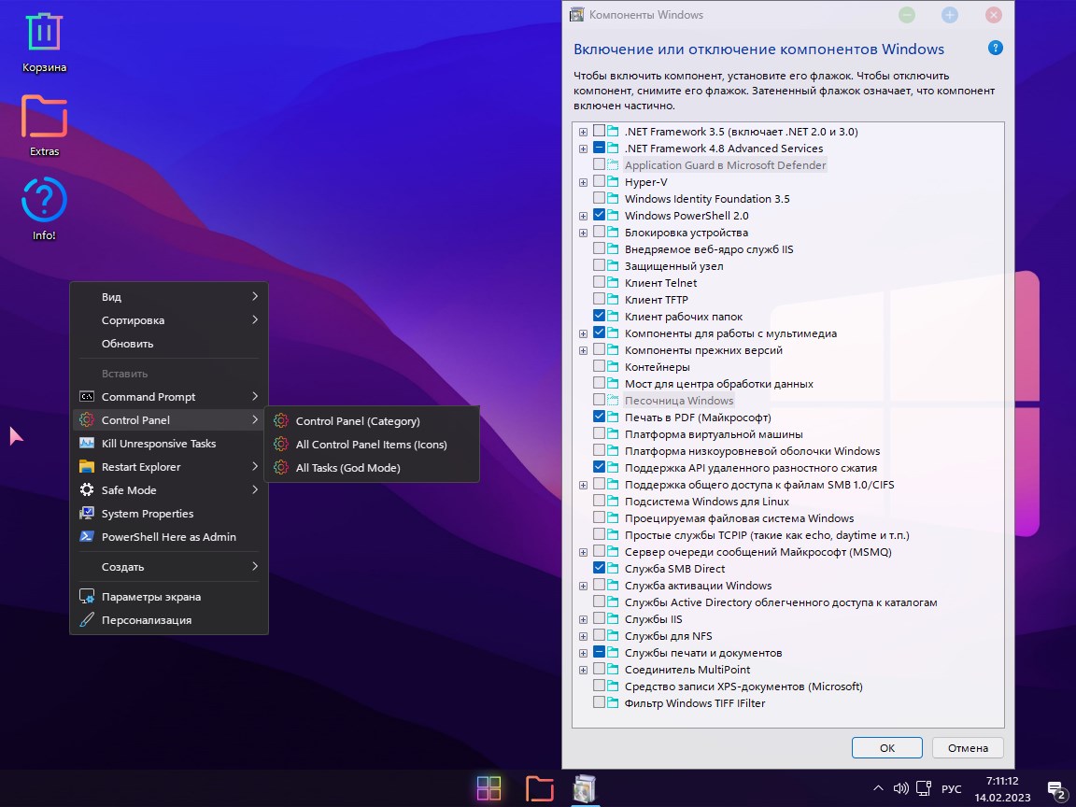
Task: Open File Explorer from the taskbar
Action: (539, 788)
